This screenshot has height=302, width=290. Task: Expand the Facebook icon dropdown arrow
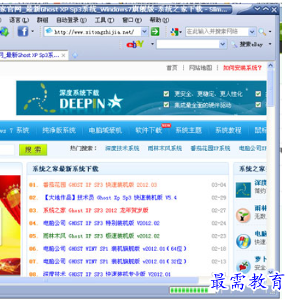(33, 31)
